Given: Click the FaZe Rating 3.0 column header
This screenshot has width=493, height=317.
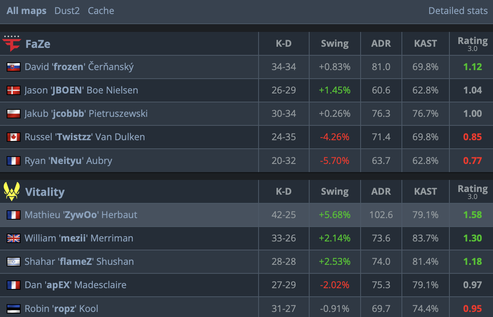Looking at the screenshot, I should click(472, 44).
